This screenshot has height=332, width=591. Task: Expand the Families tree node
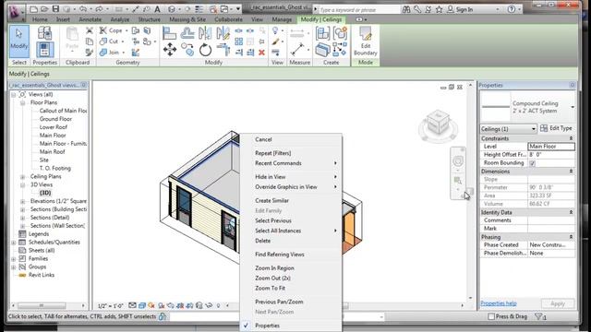(14, 259)
